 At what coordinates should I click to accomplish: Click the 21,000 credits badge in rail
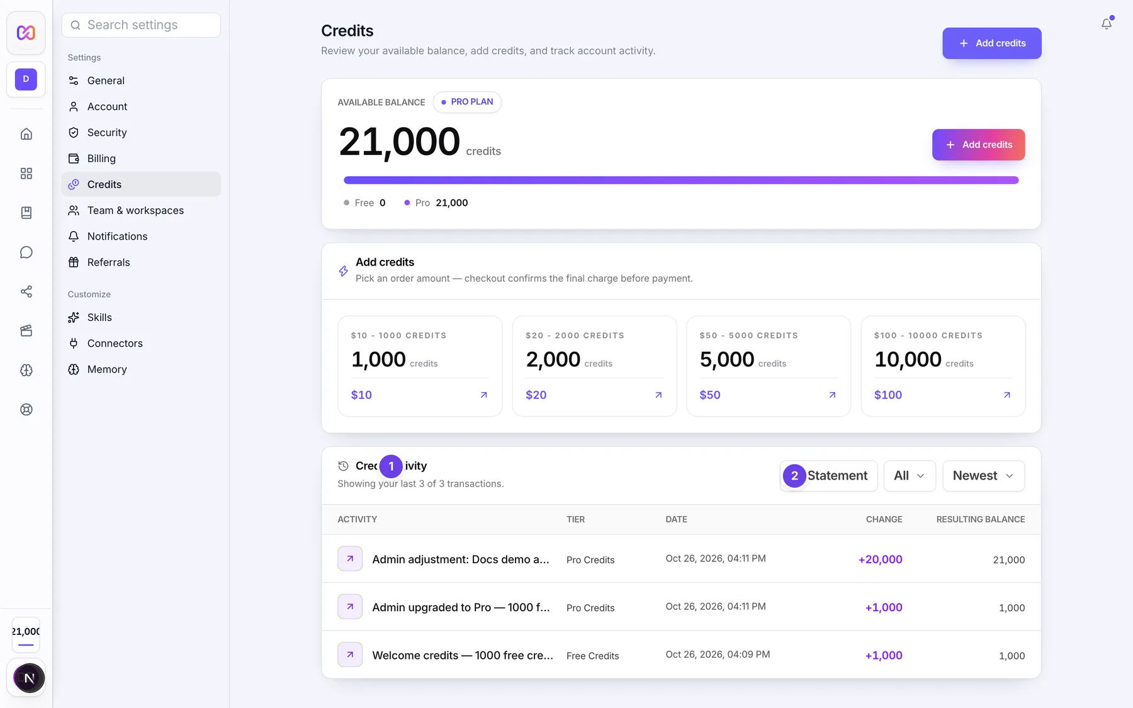tap(26, 635)
